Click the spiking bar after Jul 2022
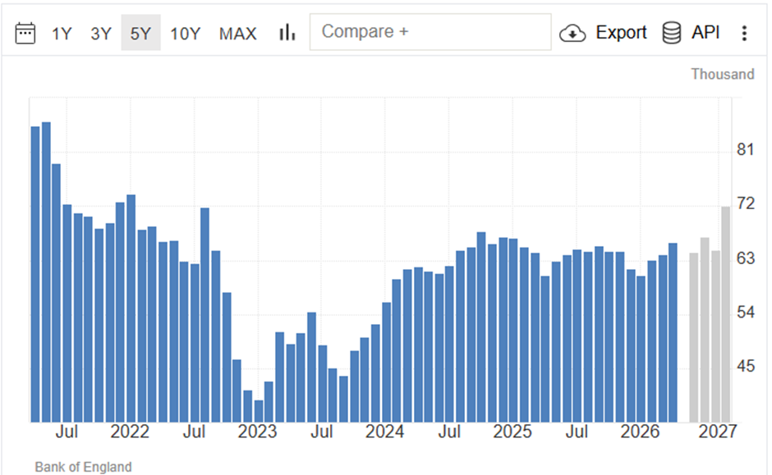Viewport: 772px width, 475px height. pyautogui.click(x=204, y=315)
